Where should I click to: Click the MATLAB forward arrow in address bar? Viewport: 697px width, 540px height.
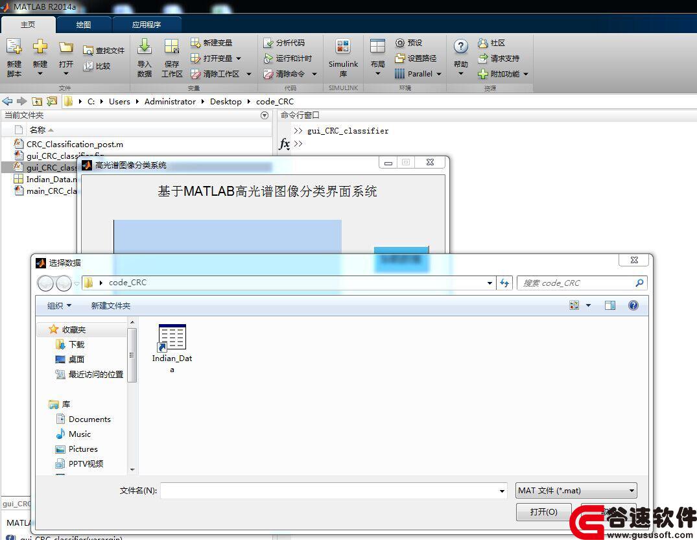pos(22,101)
